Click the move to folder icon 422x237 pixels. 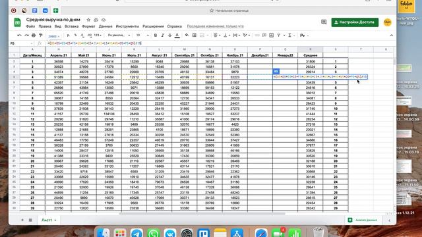point(96,20)
